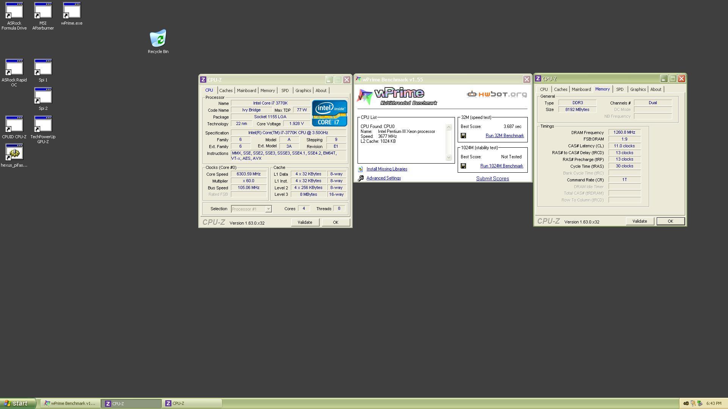Switch to wPrime Benchmark taskbar button
This screenshot has width=728, height=409.
[71, 403]
